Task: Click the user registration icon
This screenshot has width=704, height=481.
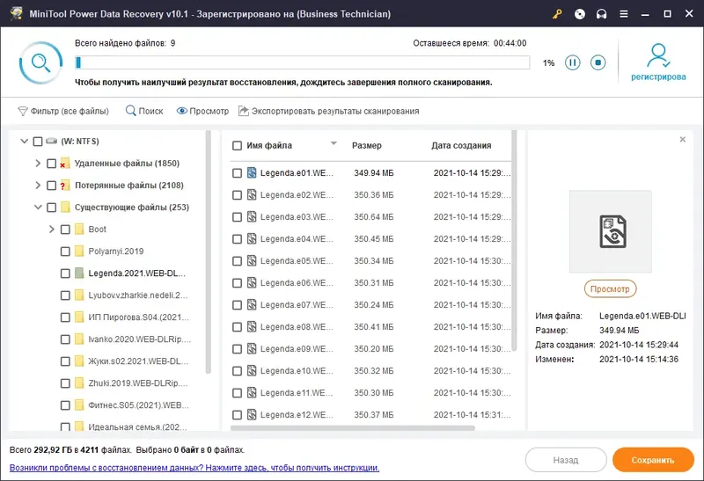Action: tap(658, 56)
